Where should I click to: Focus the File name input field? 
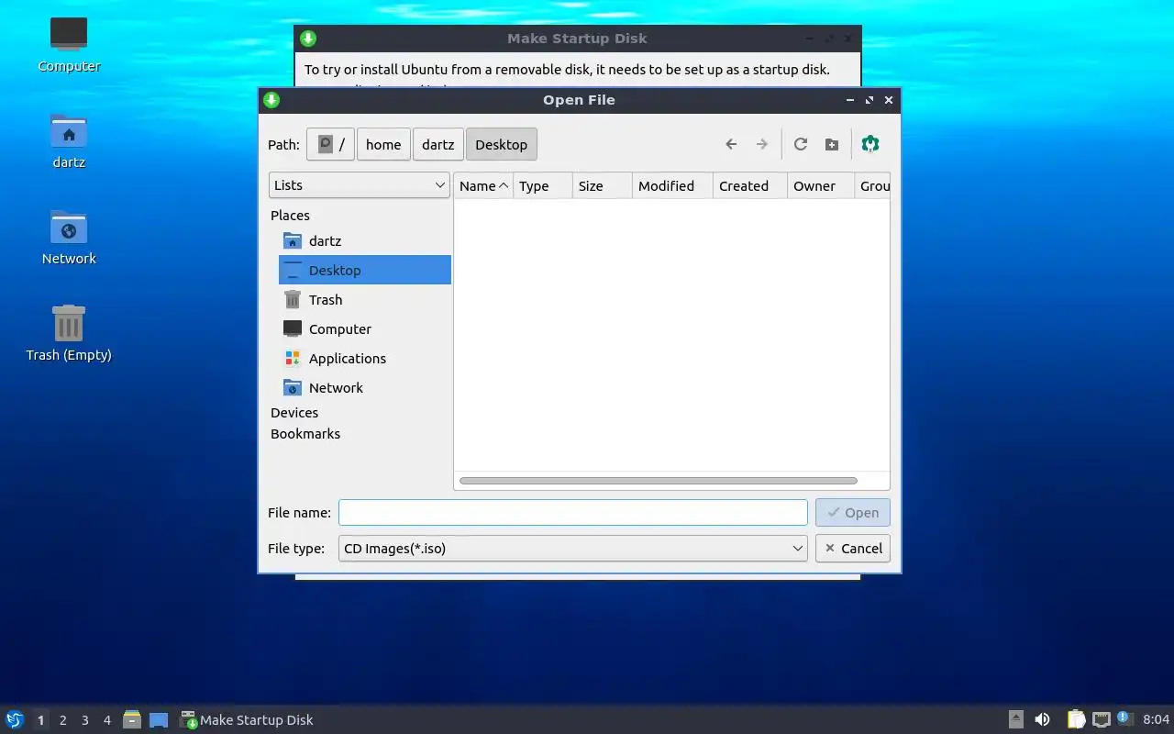pyautogui.click(x=573, y=512)
